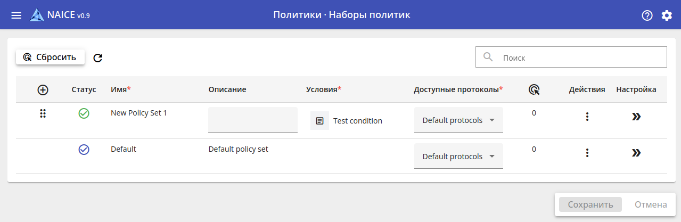Open the help question mark icon

(x=647, y=15)
